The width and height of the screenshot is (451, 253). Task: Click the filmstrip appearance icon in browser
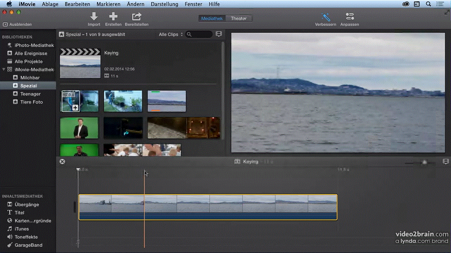click(219, 34)
